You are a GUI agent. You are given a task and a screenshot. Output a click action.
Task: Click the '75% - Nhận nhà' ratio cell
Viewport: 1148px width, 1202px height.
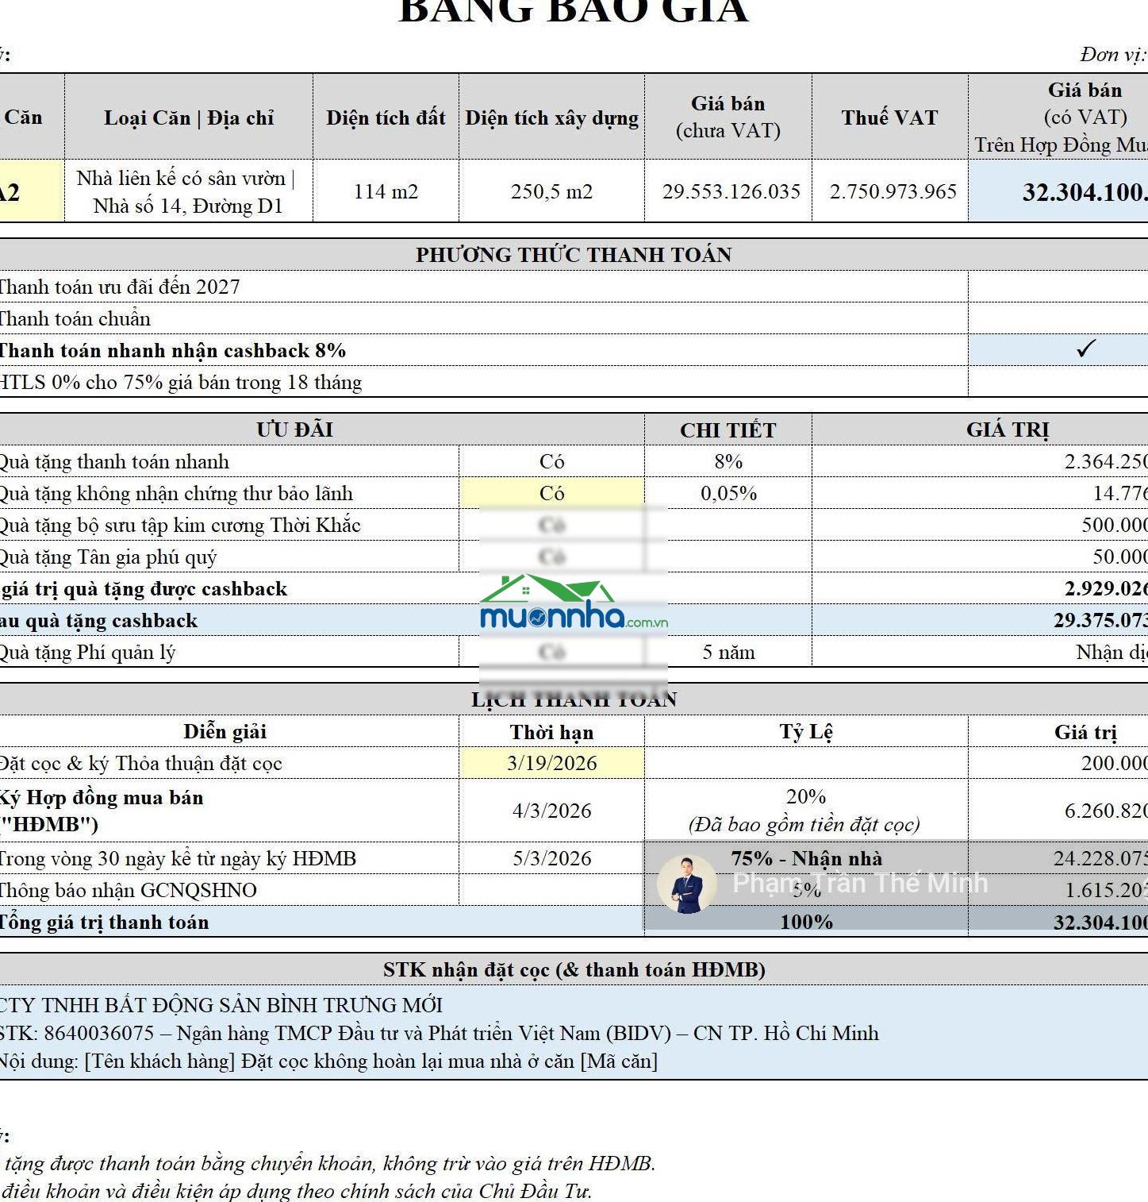806,858
